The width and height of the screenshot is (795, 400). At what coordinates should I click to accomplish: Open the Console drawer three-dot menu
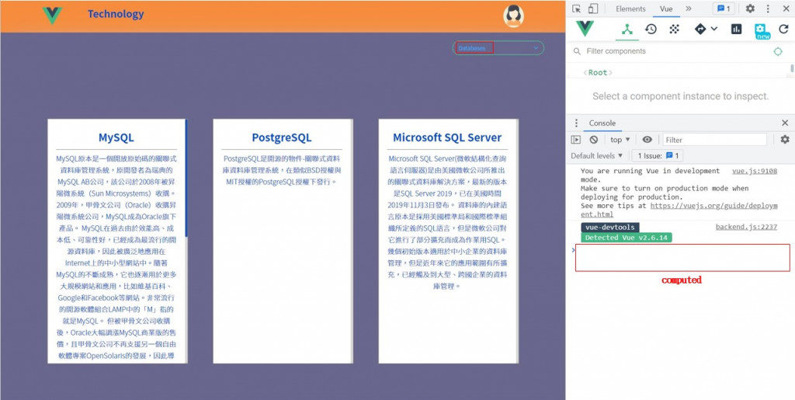[x=576, y=123]
